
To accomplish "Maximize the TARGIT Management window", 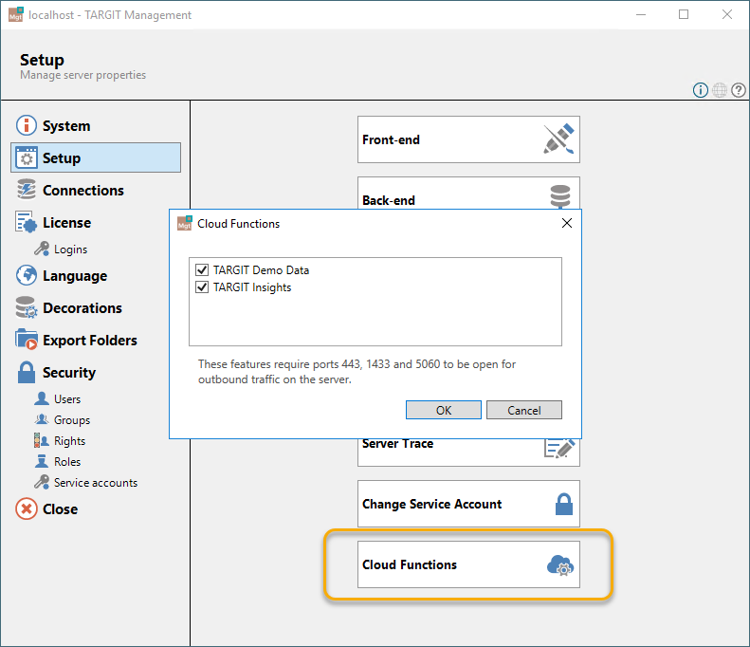I will [x=684, y=15].
